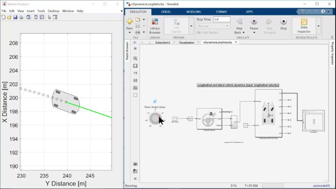The image size is (336, 189).
Task: Click Help question mark icon in Simulink ribbon
Action: click(x=323, y=12)
